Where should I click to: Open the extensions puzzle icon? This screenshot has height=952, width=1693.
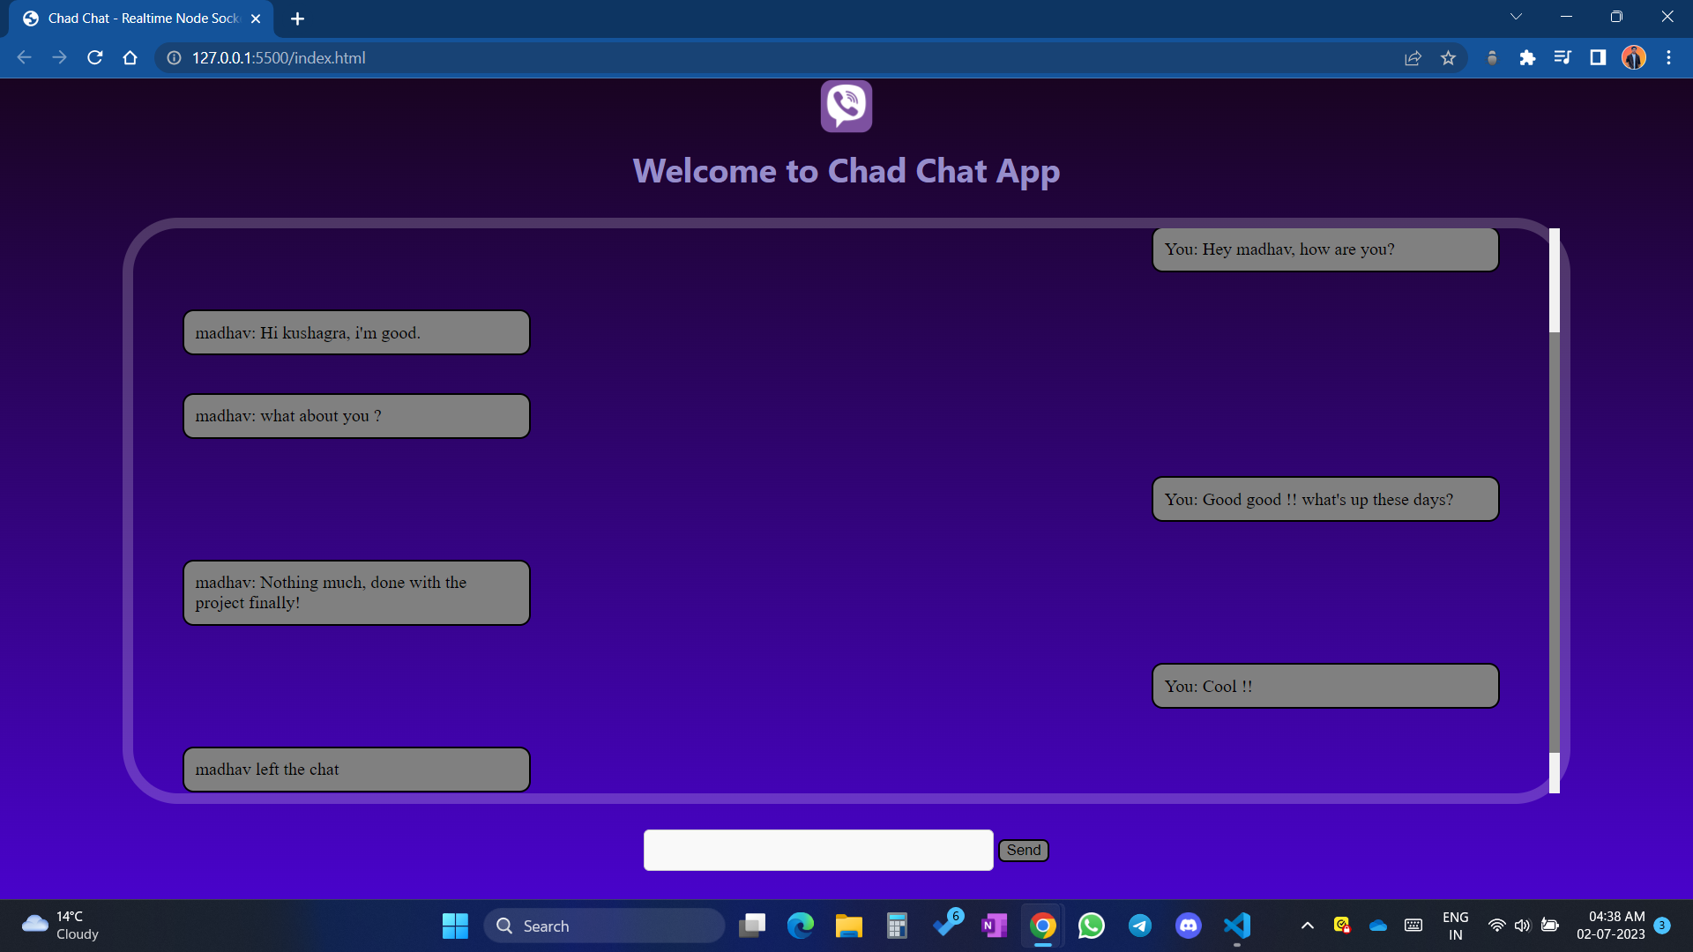click(1528, 57)
